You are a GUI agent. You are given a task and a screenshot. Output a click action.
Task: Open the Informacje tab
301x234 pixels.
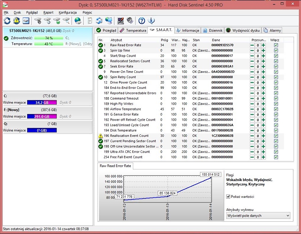(x=188, y=31)
